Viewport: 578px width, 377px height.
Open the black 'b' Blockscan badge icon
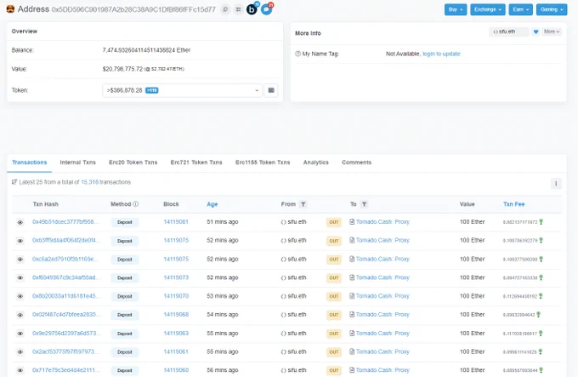252,9
